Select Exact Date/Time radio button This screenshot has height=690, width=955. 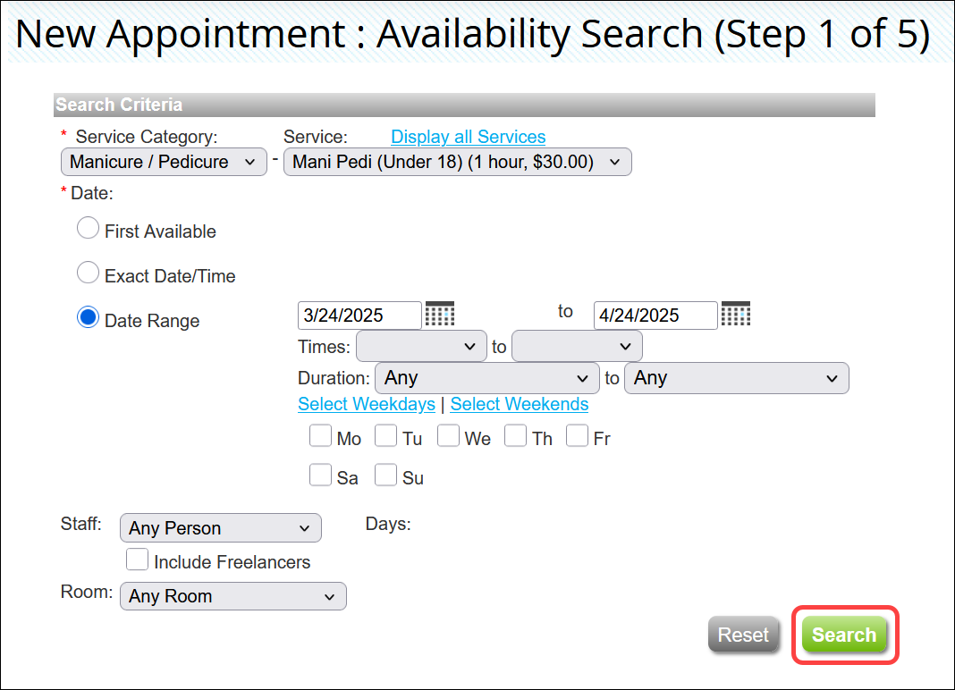88,273
